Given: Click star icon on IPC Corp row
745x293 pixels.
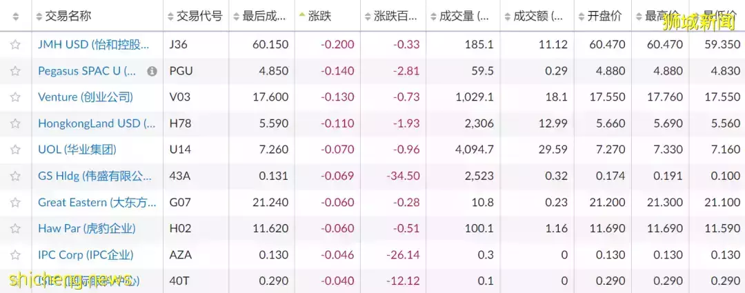Looking at the screenshot, I should pyautogui.click(x=15, y=255).
